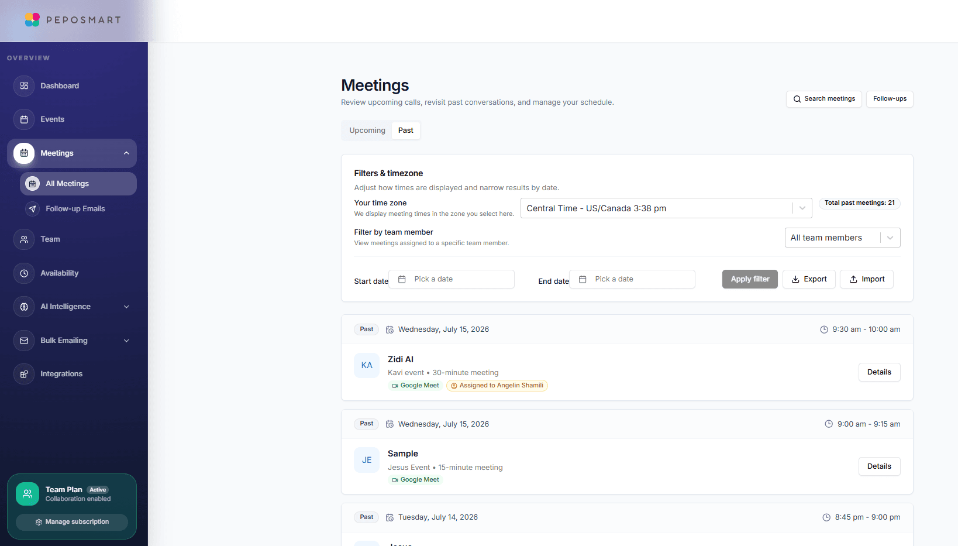Screen dimensions: 958x546
Task: Click the Assigned to Angelin Shamili badge
Action: pyautogui.click(x=497, y=386)
